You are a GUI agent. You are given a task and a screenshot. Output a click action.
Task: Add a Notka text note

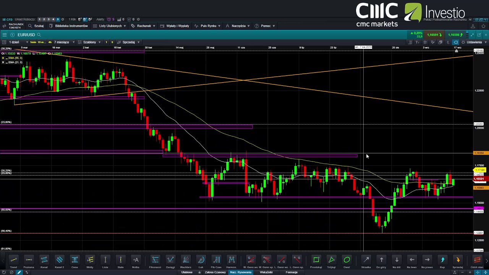coord(136,262)
